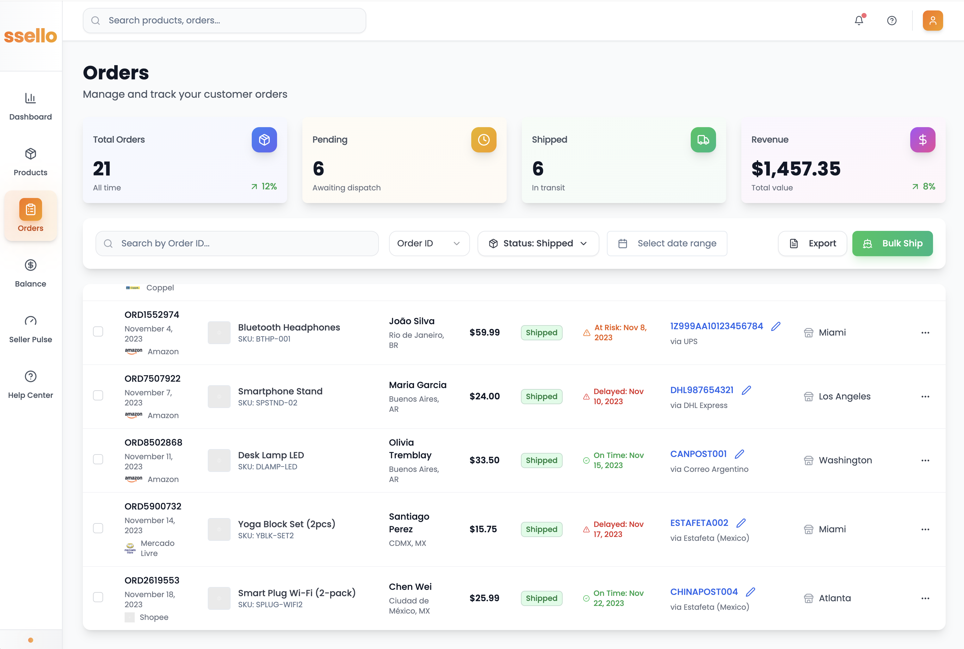Click the Bulk Ship button
The image size is (964, 649).
[x=892, y=244]
